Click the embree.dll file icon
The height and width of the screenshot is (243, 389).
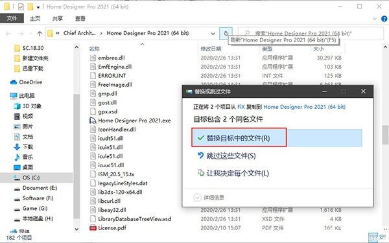tap(93, 58)
